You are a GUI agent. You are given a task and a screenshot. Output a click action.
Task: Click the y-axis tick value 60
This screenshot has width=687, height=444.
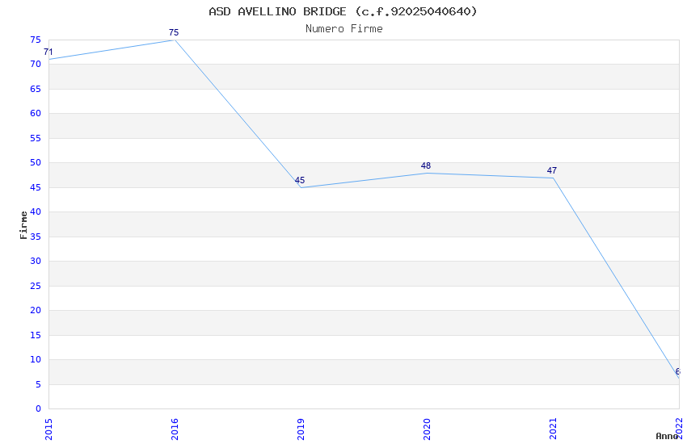(36, 113)
